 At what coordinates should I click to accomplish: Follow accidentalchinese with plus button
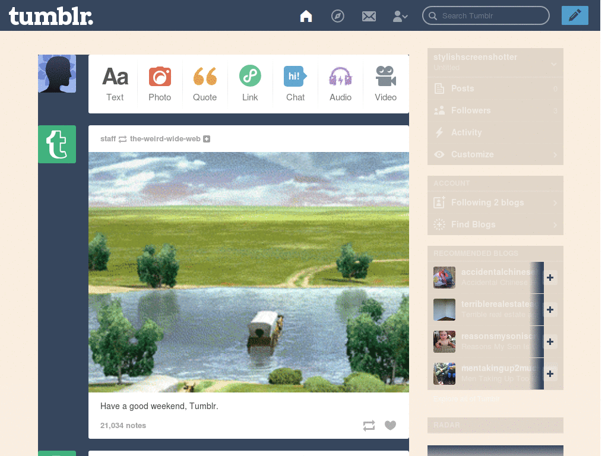(x=550, y=278)
